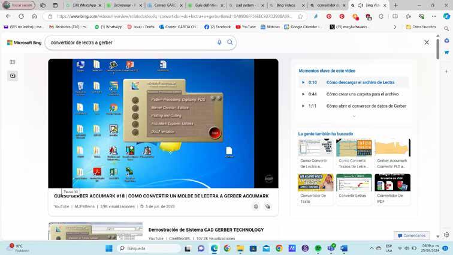Open the Facebook bookmark
453x255 pixels.
point(218,27)
